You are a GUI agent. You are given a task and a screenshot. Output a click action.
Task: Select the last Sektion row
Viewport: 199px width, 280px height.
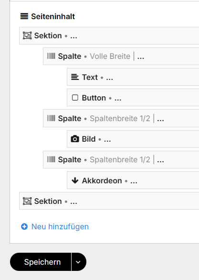(x=109, y=201)
